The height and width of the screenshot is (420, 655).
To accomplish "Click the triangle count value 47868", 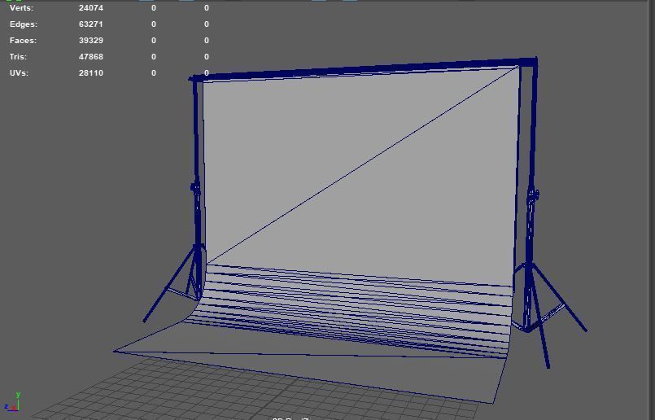I will tap(90, 57).
